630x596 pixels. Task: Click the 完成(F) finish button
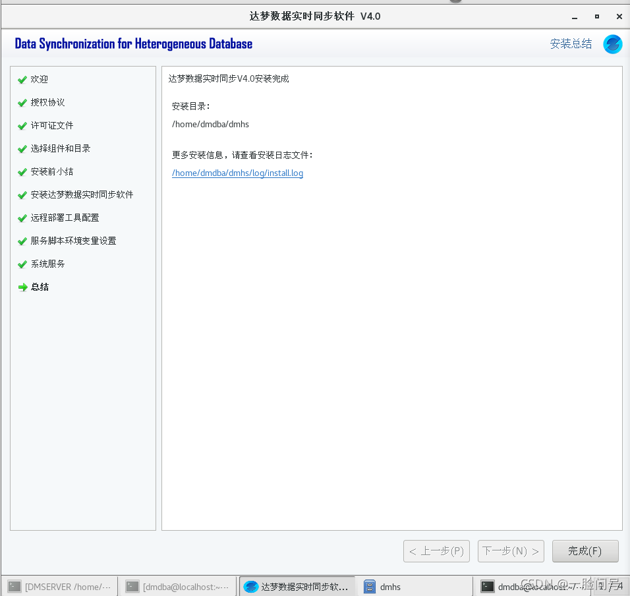click(585, 551)
